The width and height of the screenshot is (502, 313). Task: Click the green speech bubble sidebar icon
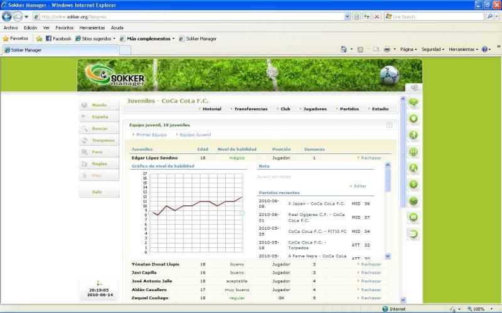(x=414, y=101)
